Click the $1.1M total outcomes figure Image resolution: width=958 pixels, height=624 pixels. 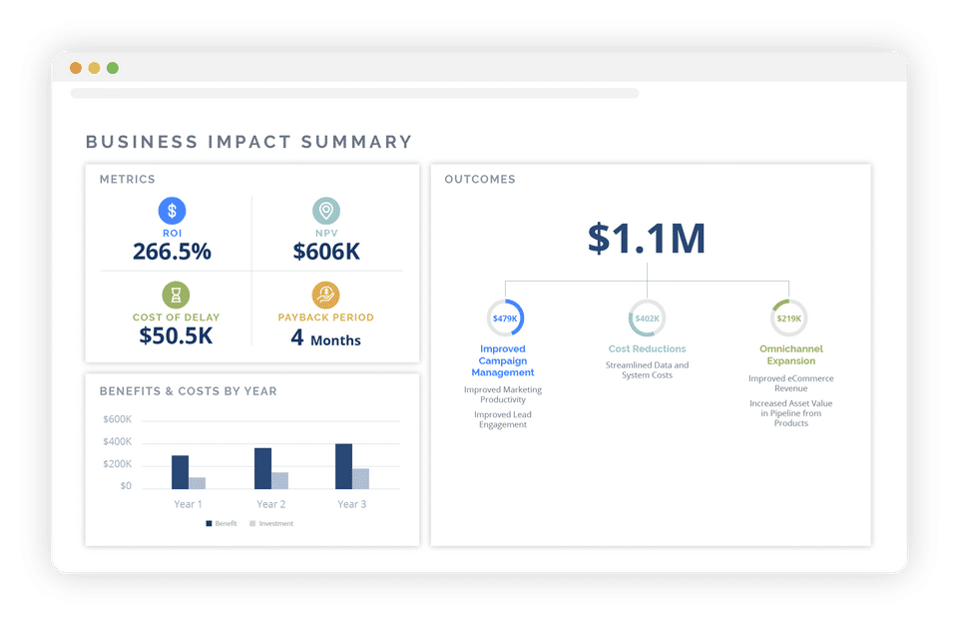pos(647,239)
